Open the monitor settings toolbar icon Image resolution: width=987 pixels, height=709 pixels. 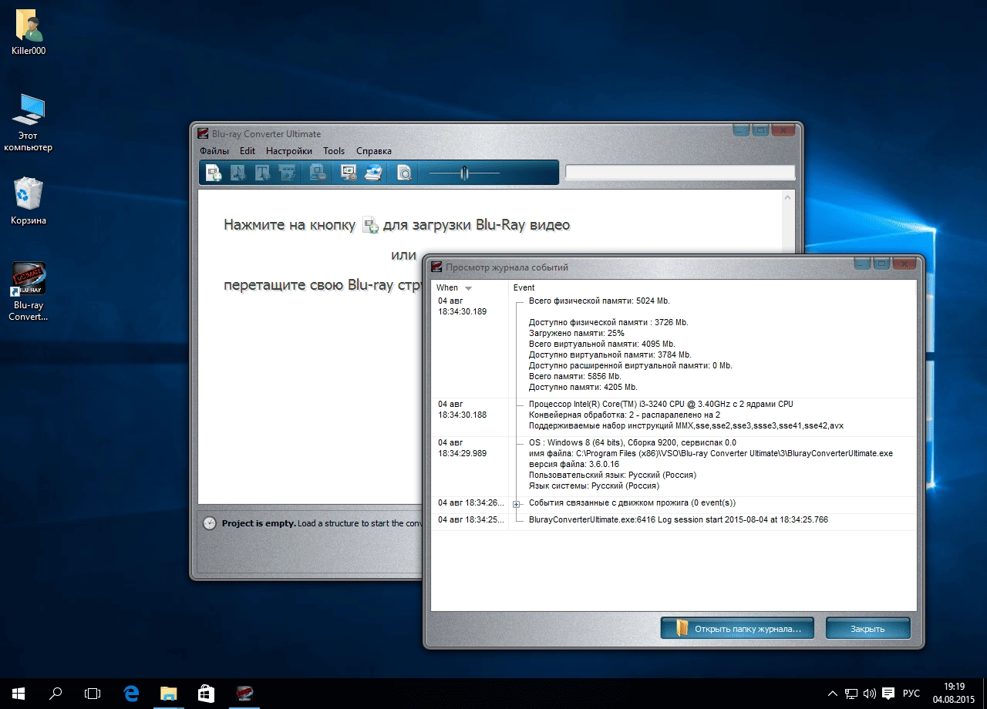coord(349,173)
